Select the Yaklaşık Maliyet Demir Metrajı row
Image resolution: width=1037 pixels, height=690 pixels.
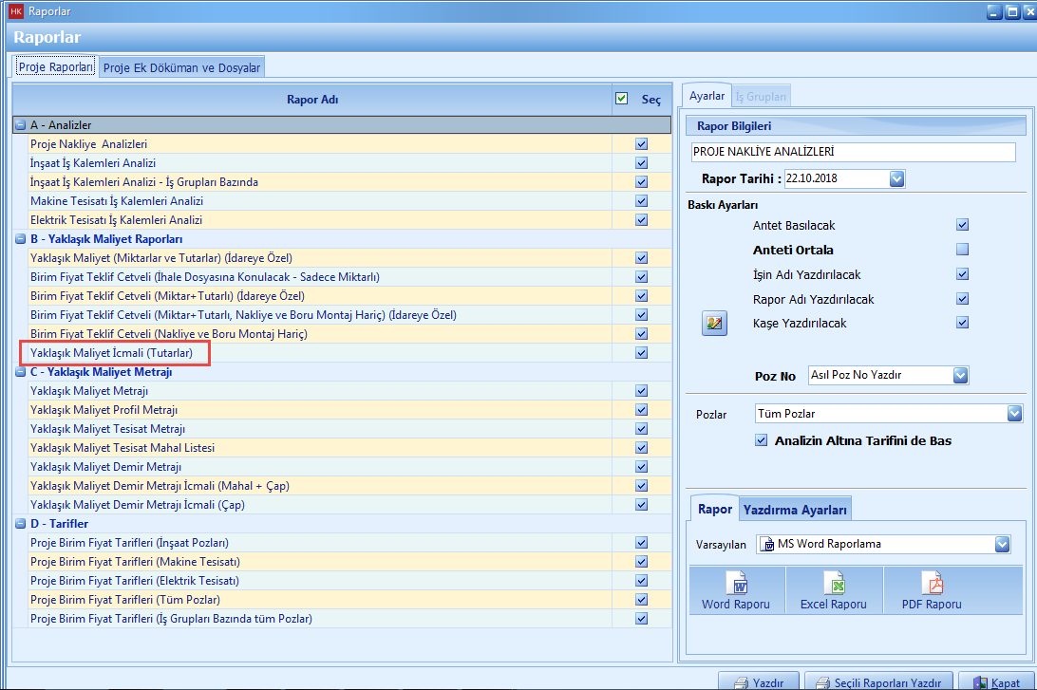(x=105, y=467)
